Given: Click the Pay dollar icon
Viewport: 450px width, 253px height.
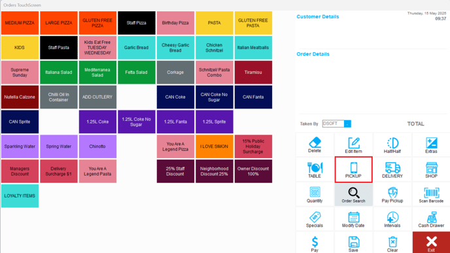Looking at the screenshot, I should (x=315, y=241).
